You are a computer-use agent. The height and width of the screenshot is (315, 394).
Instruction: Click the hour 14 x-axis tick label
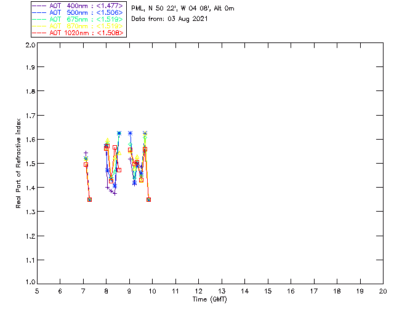245,291
